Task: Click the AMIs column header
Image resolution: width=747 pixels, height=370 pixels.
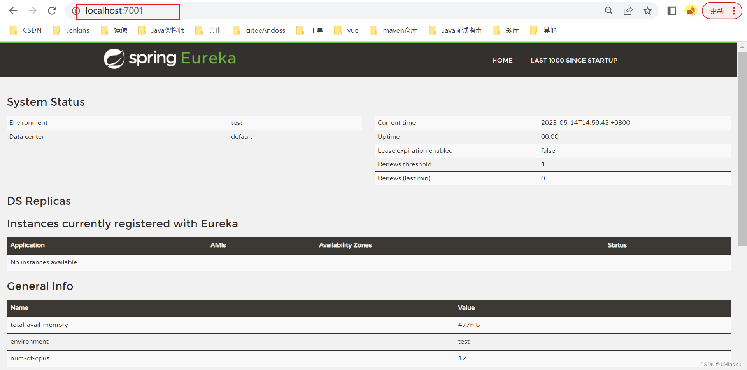Action: tap(218, 245)
